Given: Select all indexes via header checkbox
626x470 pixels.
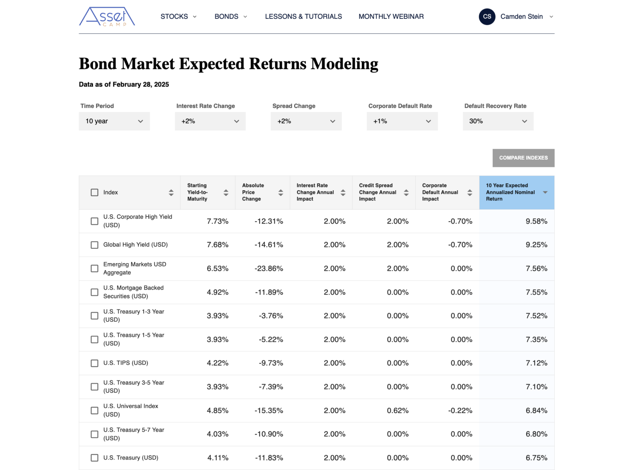Looking at the screenshot, I should click(94, 192).
